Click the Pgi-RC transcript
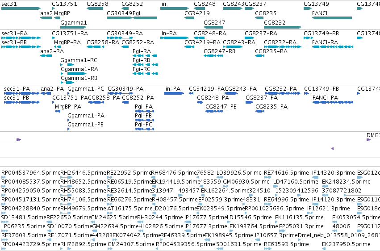This screenshot has height=251, width=380. [x=145, y=74]
